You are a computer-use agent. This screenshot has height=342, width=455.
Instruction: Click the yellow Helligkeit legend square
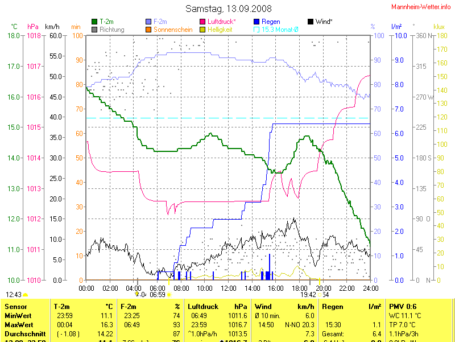click(x=202, y=29)
